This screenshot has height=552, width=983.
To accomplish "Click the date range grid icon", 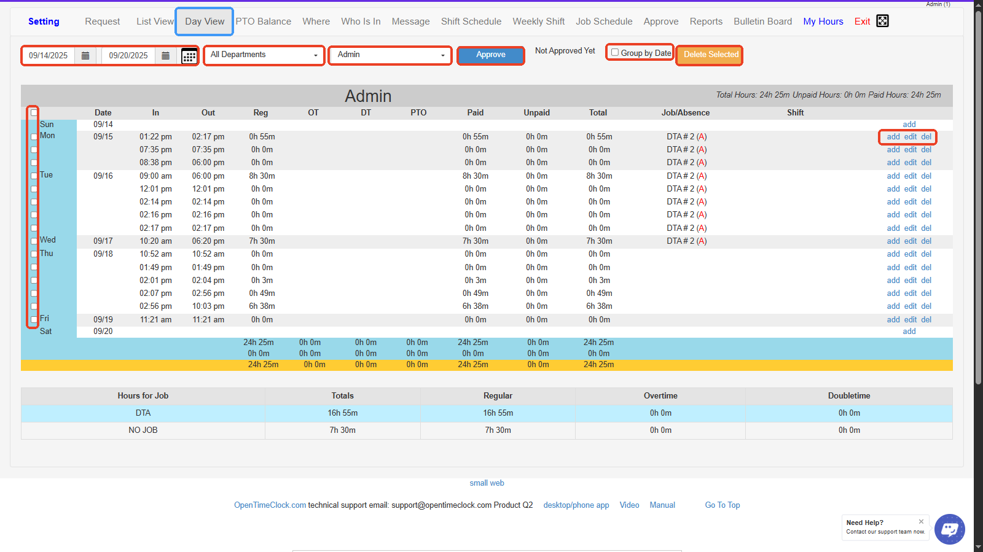I will click(189, 56).
